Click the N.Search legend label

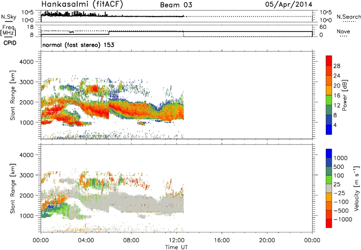348,17
